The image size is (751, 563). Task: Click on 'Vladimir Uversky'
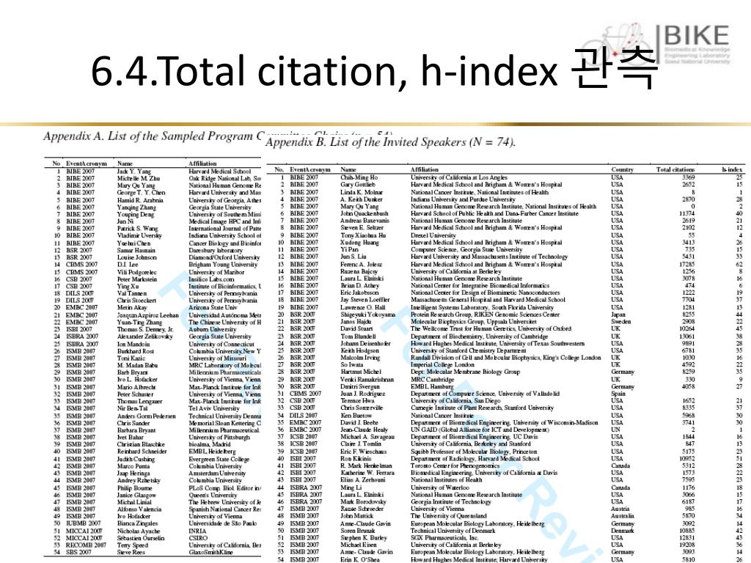[139, 235]
